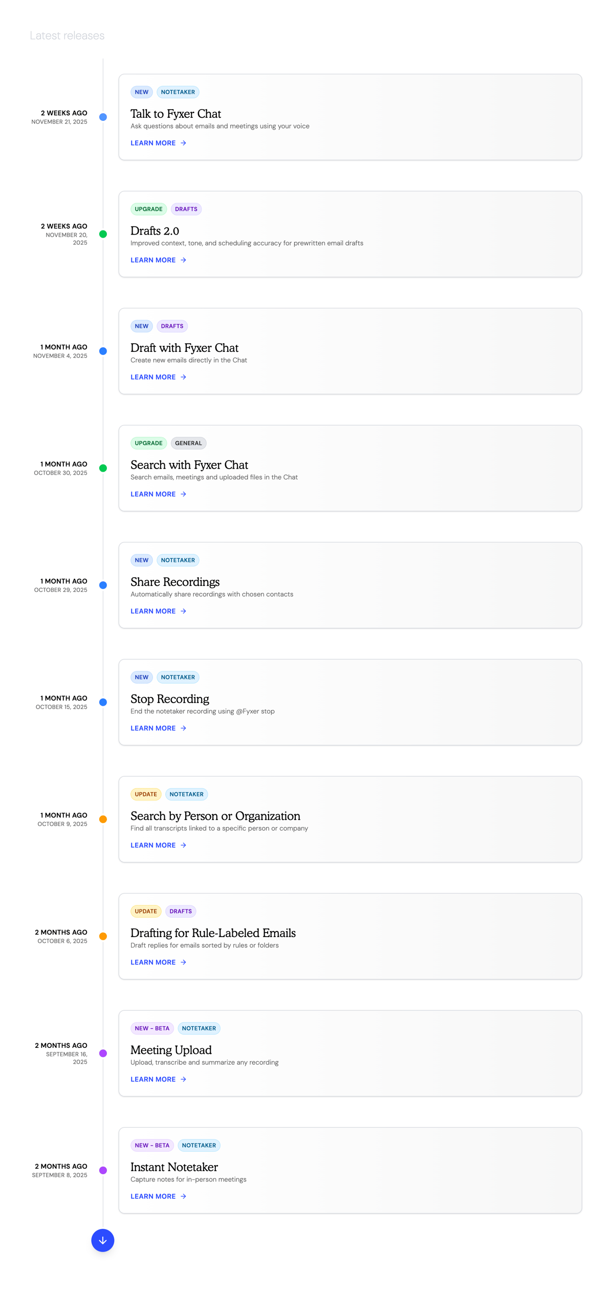Select the Drafts 2.0 card title
Screen dimensions: 614x1291
155,231
